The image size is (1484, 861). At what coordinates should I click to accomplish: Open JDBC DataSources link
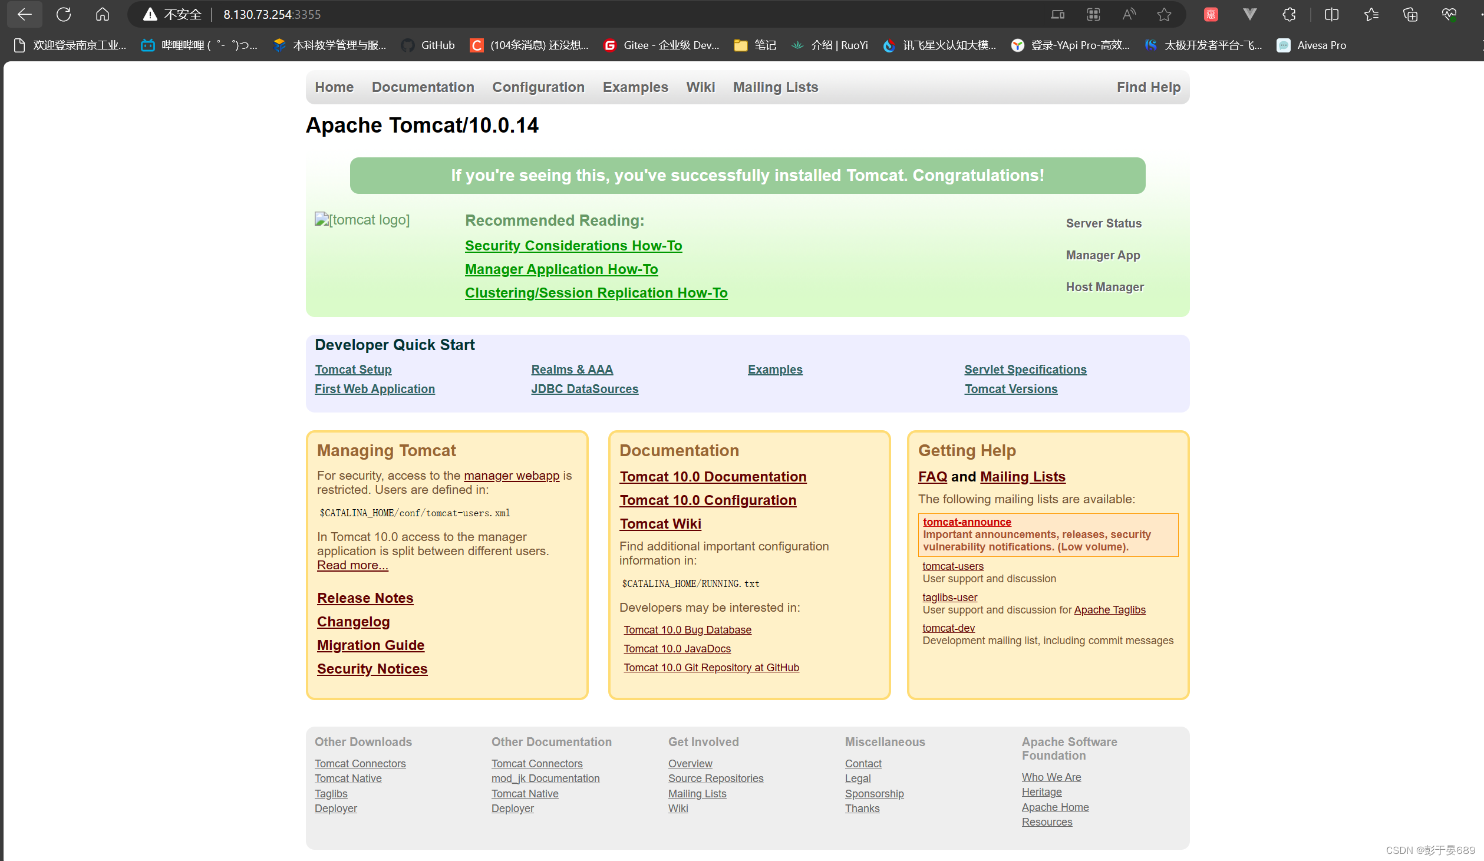pos(585,389)
